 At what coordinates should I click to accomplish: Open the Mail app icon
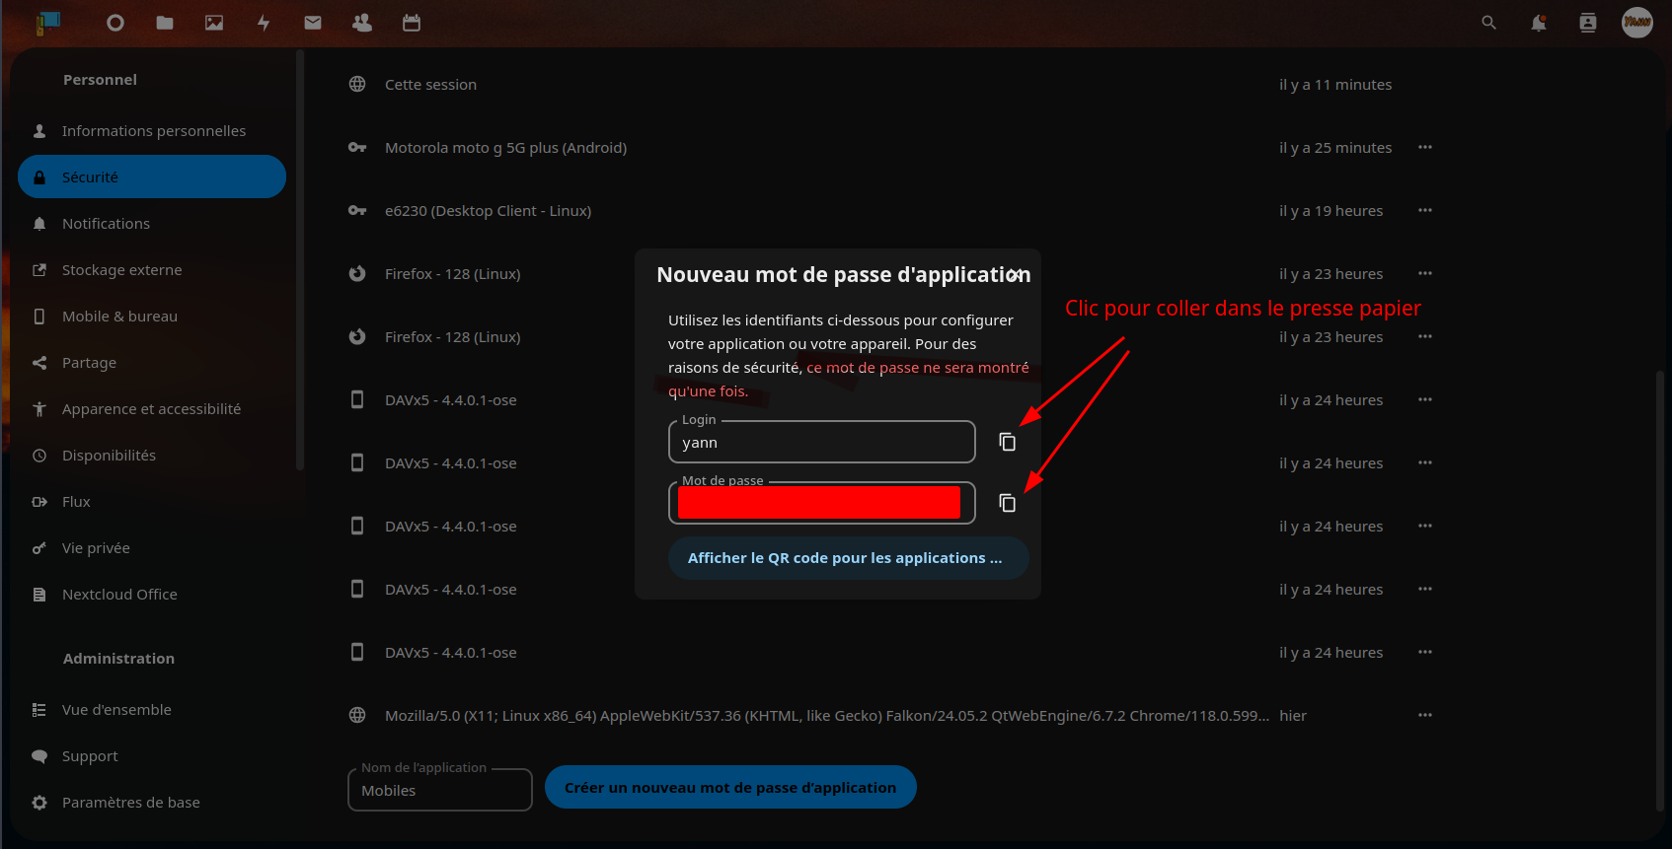coord(313,23)
